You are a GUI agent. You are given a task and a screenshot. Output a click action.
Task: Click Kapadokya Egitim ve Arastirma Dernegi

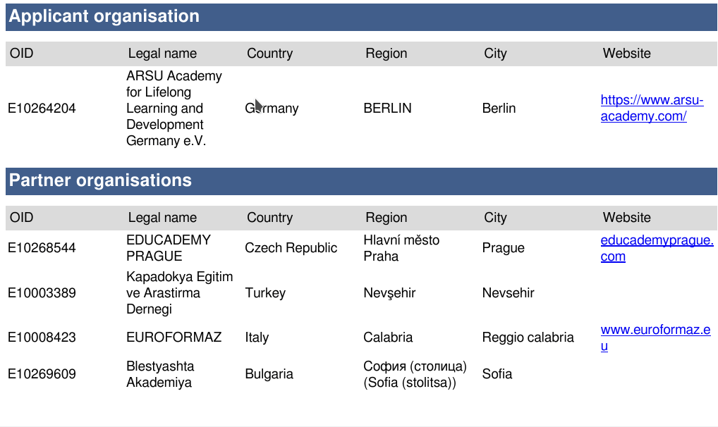click(179, 293)
